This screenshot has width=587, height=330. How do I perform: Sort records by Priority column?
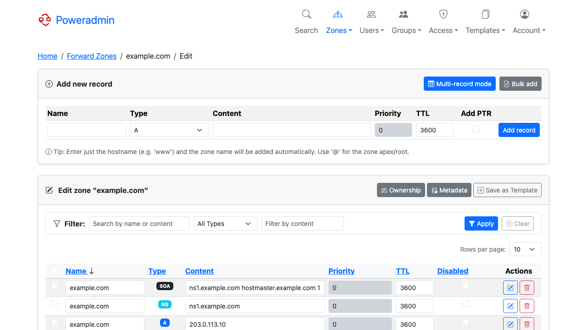[x=342, y=271]
